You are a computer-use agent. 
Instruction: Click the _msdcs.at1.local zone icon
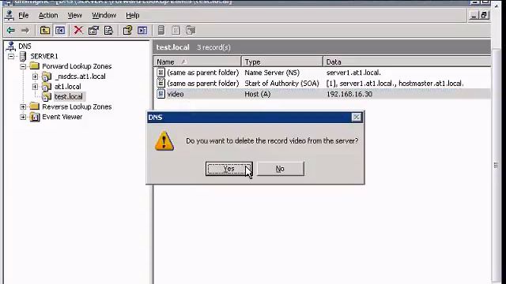click(x=47, y=77)
